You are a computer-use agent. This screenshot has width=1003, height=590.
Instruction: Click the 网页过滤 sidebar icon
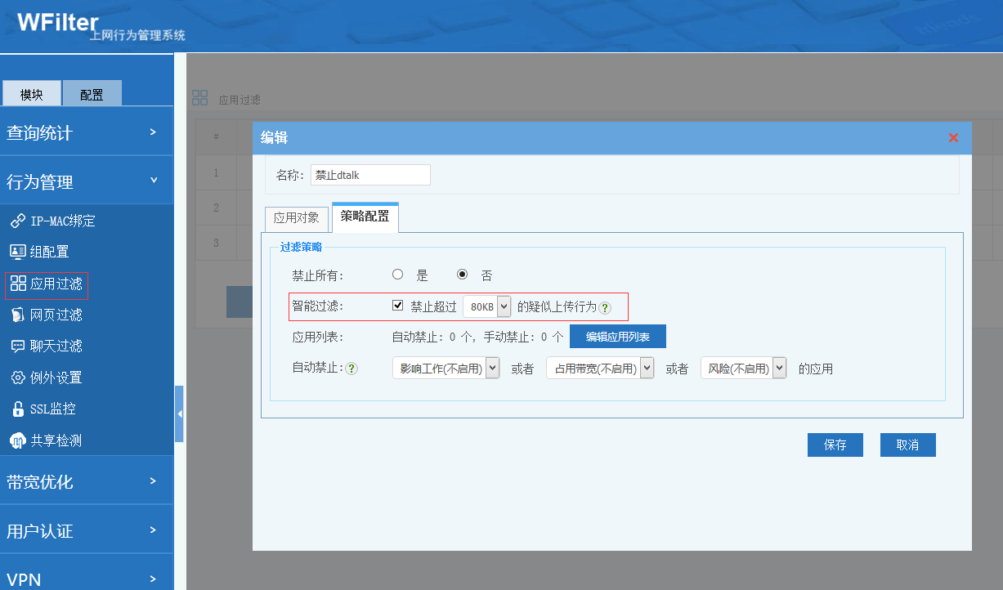pos(17,315)
